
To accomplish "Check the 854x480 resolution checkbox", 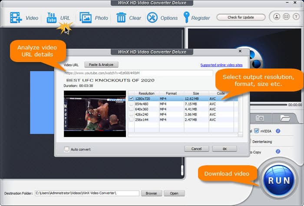I will [x=131, y=104].
